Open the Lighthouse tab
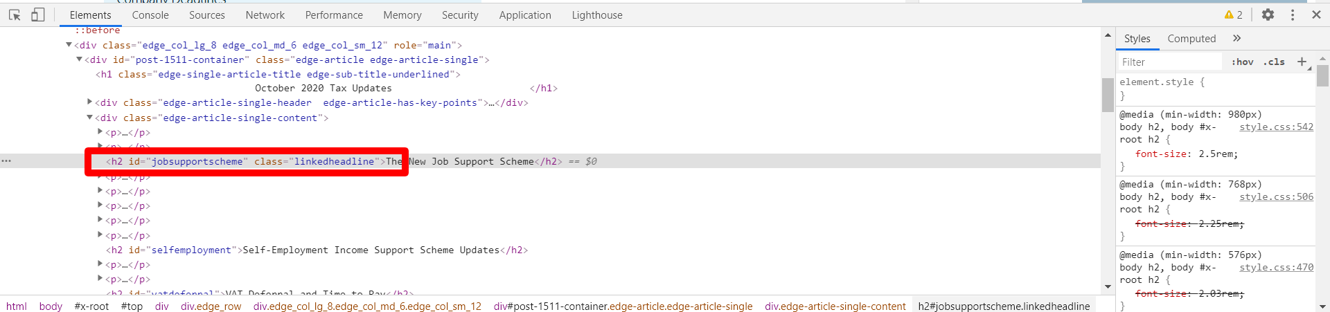The height and width of the screenshot is (312, 1330). [x=597, y=15]
